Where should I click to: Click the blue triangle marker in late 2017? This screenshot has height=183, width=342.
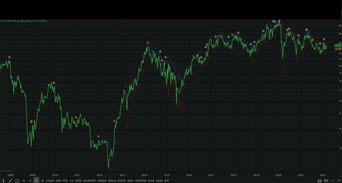(229, 36)
